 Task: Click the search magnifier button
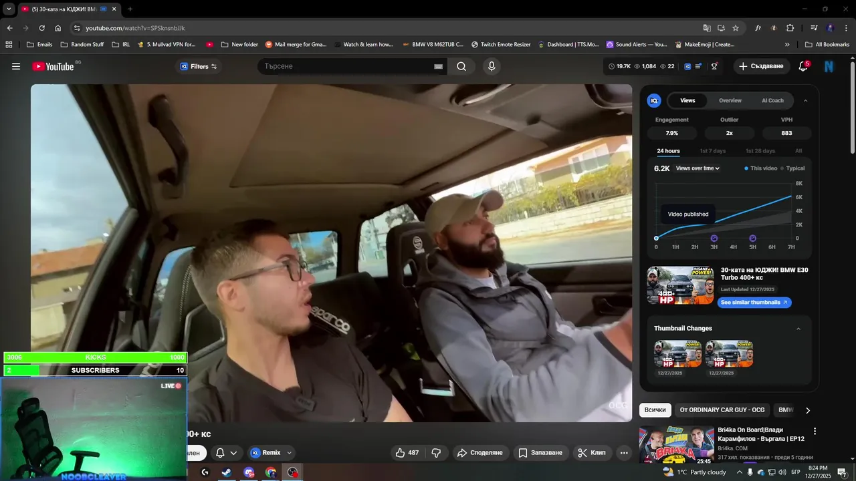[461, 66]
